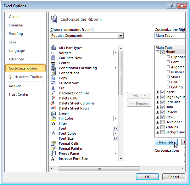Click the Cancel button
The image size is (190, 185).
click(174, 177)
